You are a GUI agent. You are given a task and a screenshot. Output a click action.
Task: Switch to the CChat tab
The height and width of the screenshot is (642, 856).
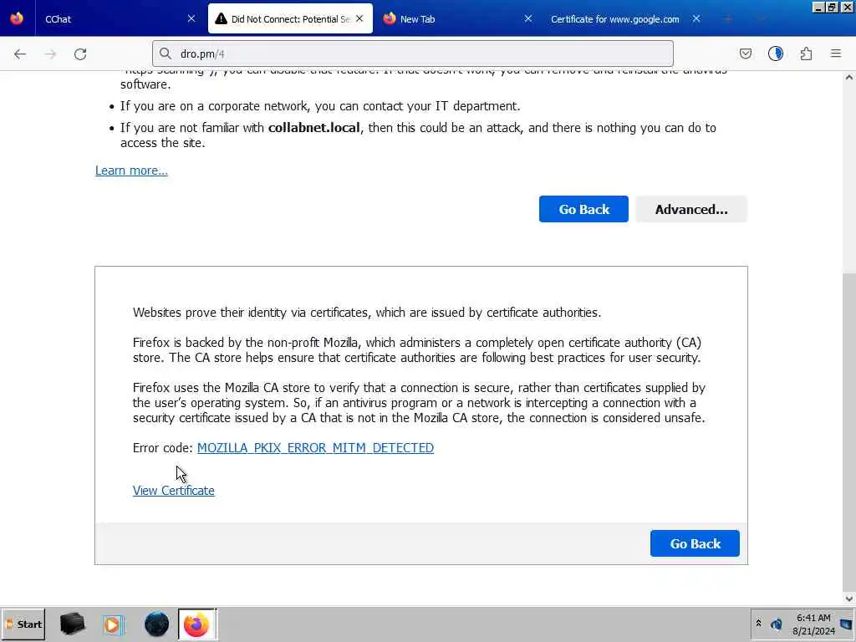coord(111,18)
